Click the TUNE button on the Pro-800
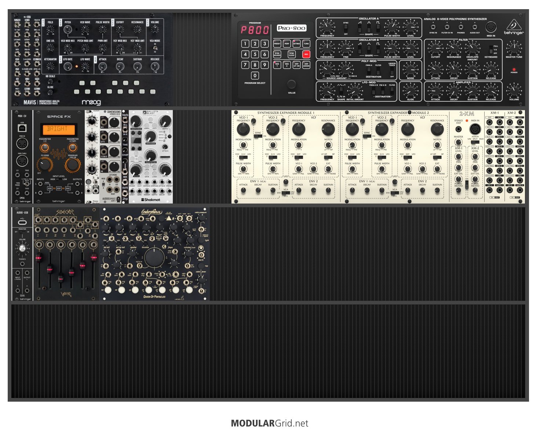The height and width of the screenshot is (431, 540). pos(306,44)
